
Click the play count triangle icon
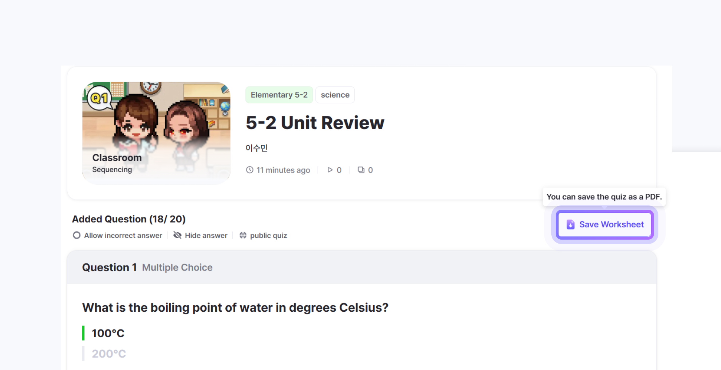(330, 170)
